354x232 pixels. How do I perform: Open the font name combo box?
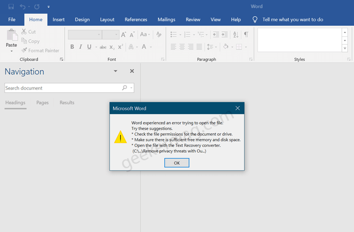[x=85, y=34]
